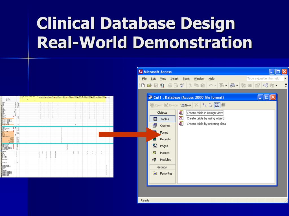Click the Save floppy disk icon
Image resolution: width=289 pixels, height=216 pixels.
click(156, 85)
